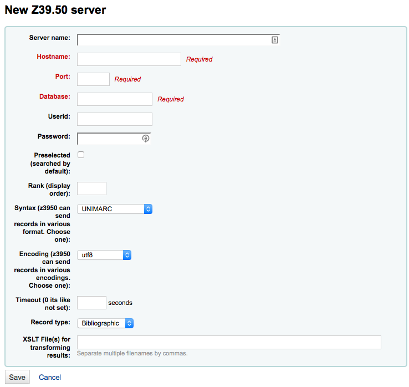Open the Encoding utf8 dropdown
409x387 pixels.
(x=104, y=255)
